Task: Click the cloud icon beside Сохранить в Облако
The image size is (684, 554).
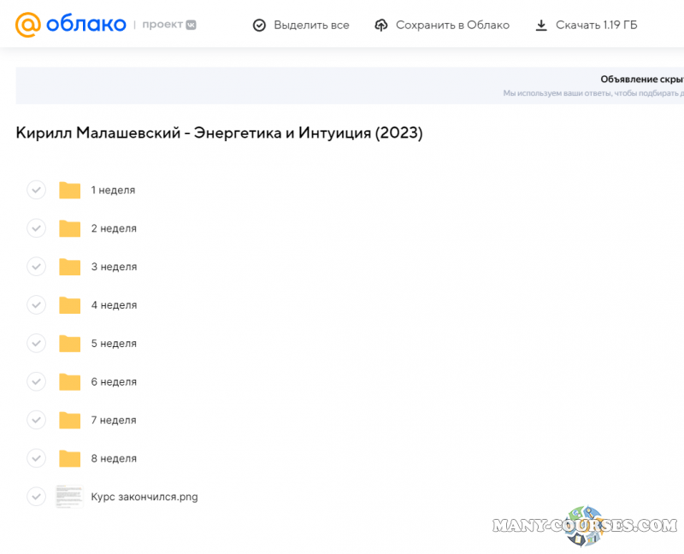Action: 381,25
